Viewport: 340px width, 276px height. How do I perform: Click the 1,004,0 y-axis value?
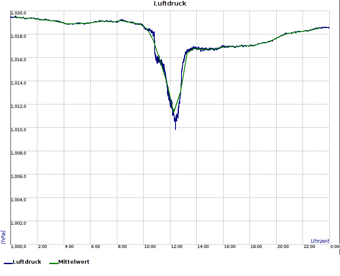[x=18, y=200]
